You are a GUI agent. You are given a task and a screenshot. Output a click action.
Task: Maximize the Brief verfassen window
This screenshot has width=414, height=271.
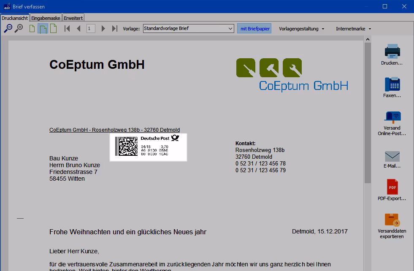click(385, 6)
